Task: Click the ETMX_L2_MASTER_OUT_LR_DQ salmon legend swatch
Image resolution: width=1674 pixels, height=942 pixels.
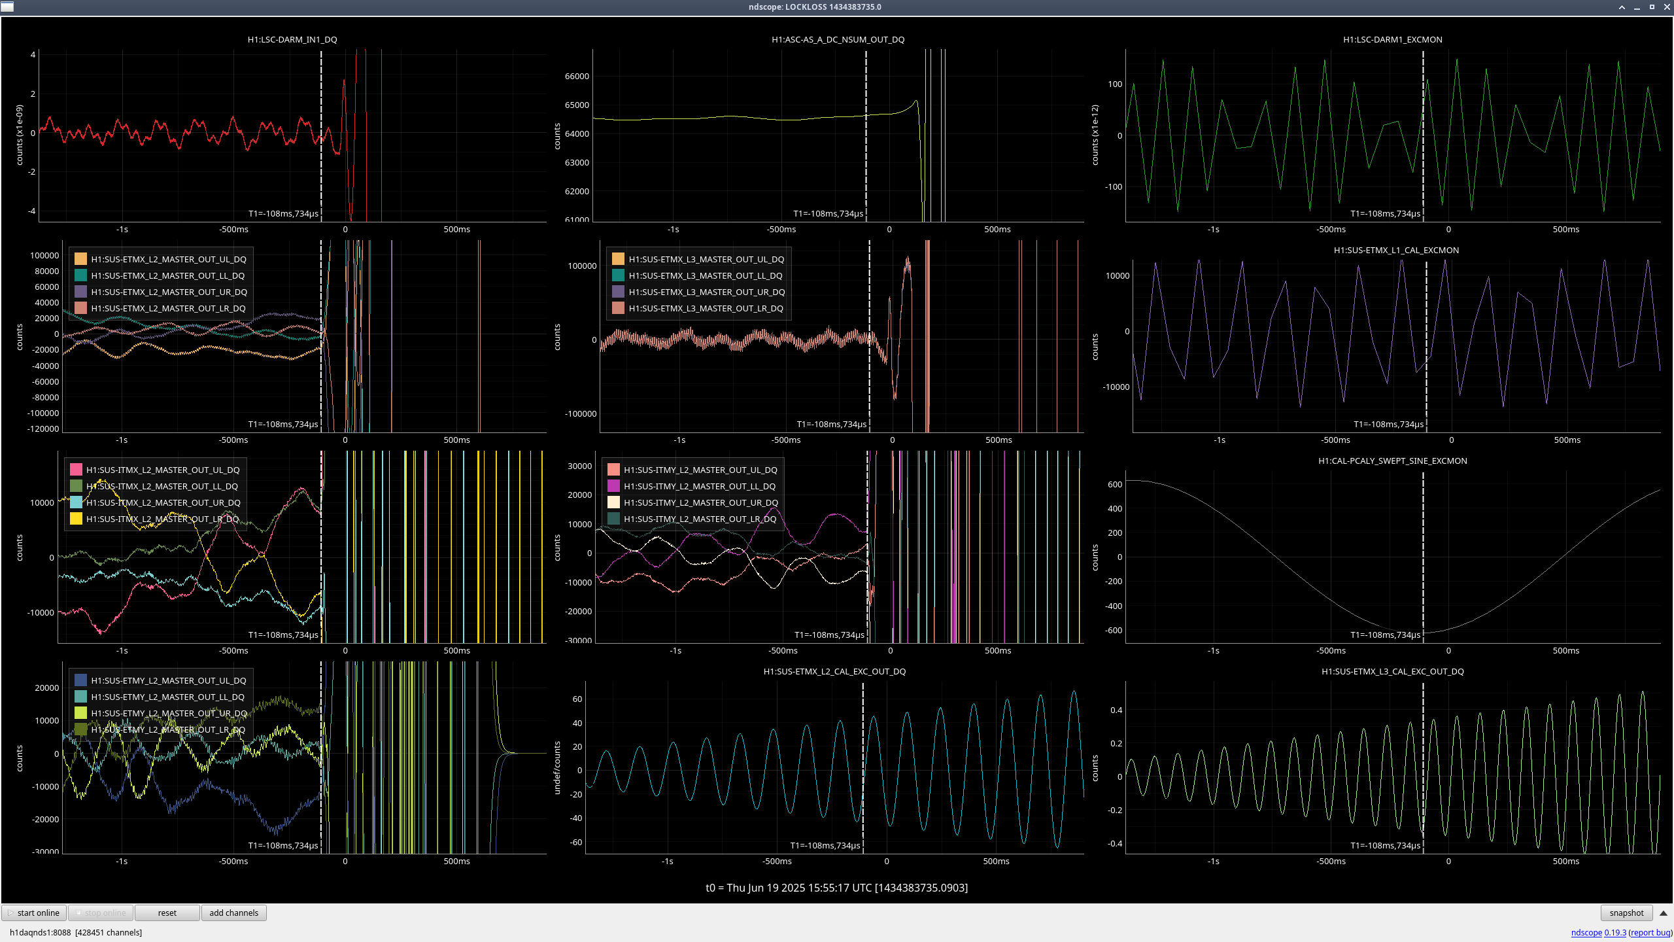Action: point(81,308)
